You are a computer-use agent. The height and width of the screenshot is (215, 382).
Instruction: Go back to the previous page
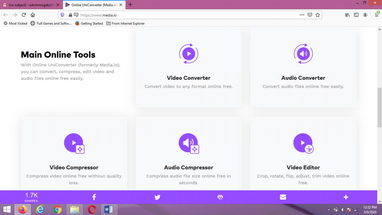click(x=6, y=15)
